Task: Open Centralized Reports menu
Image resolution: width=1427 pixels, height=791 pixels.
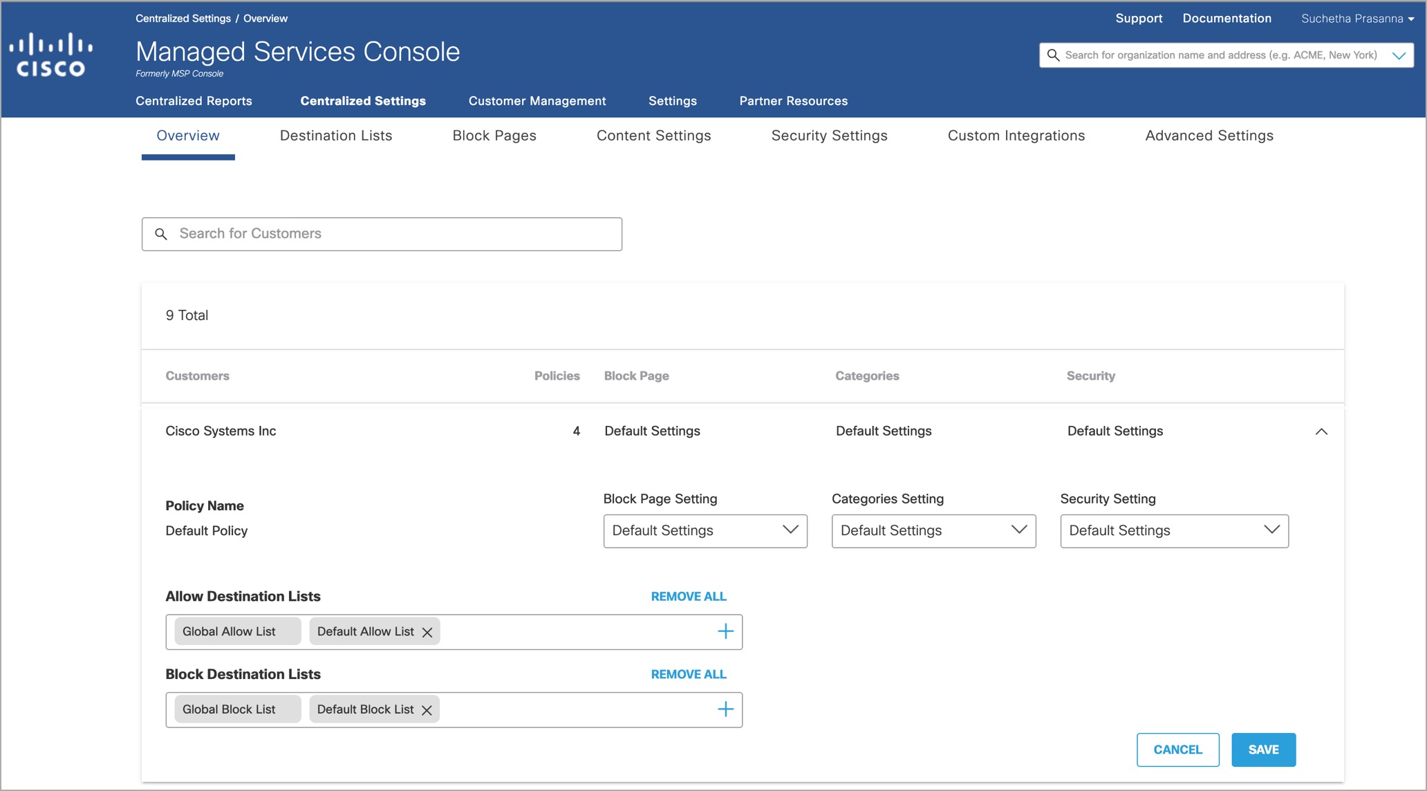Action: [x=194, y=101]
